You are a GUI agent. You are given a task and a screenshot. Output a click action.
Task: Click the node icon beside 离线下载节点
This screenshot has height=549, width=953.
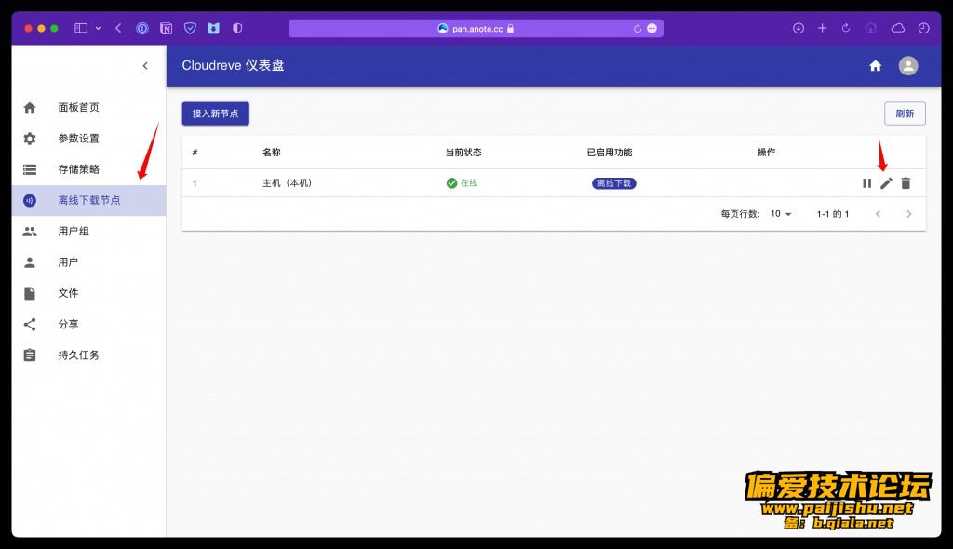click(x=30, y=201)
